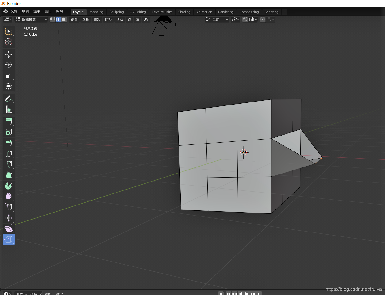Open the pivot point dropdown
Viewport: 385px width, 295px height.
236,19
